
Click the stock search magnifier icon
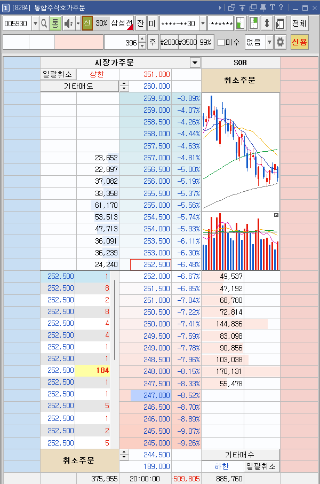pyautogui.click(x=44, y=24)
